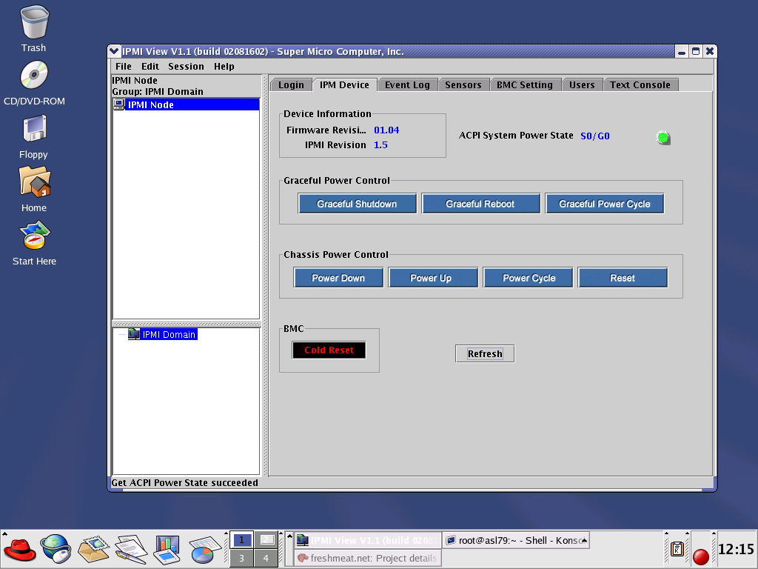Select the IPMI Domain tree item
This screenshot has height=569, width=758.
pyautogui.click(x=168, y=334)
